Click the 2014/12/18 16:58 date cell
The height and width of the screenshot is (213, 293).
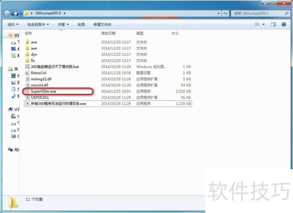point(116,73)
